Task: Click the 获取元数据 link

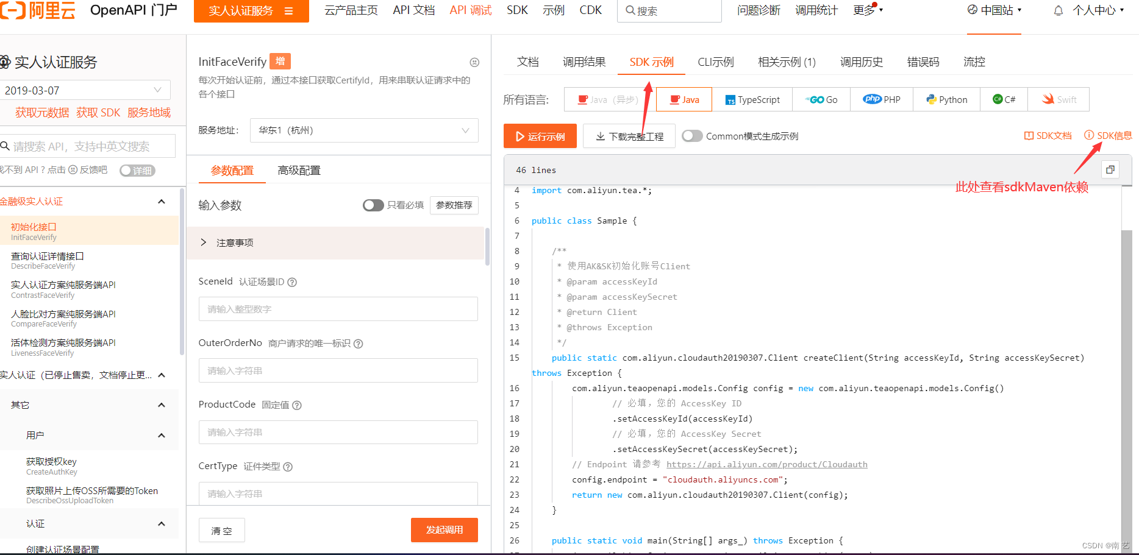Action: pos(42,113)
